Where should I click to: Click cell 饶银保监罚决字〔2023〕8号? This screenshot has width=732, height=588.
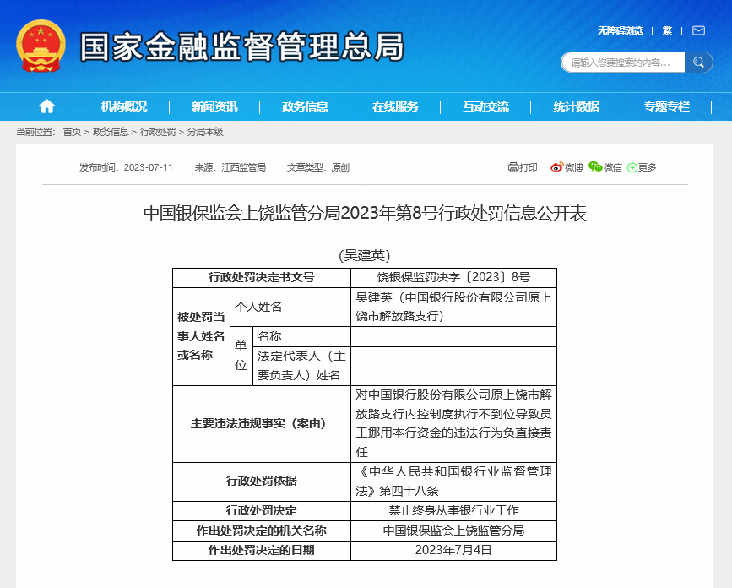click(x=453, y=277)
